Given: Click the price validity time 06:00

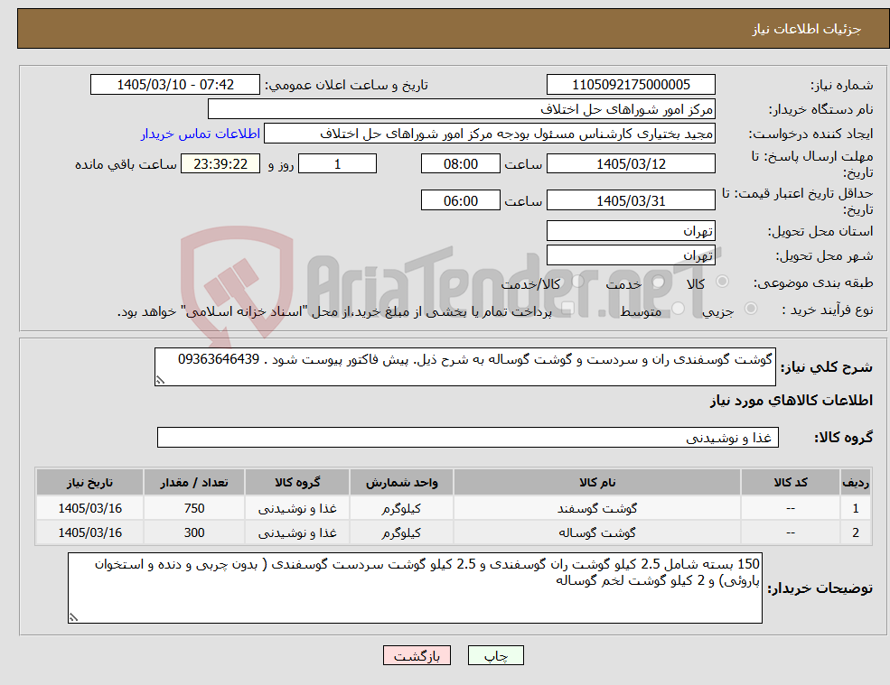Looking at the screenshot, I should point(460,200).
